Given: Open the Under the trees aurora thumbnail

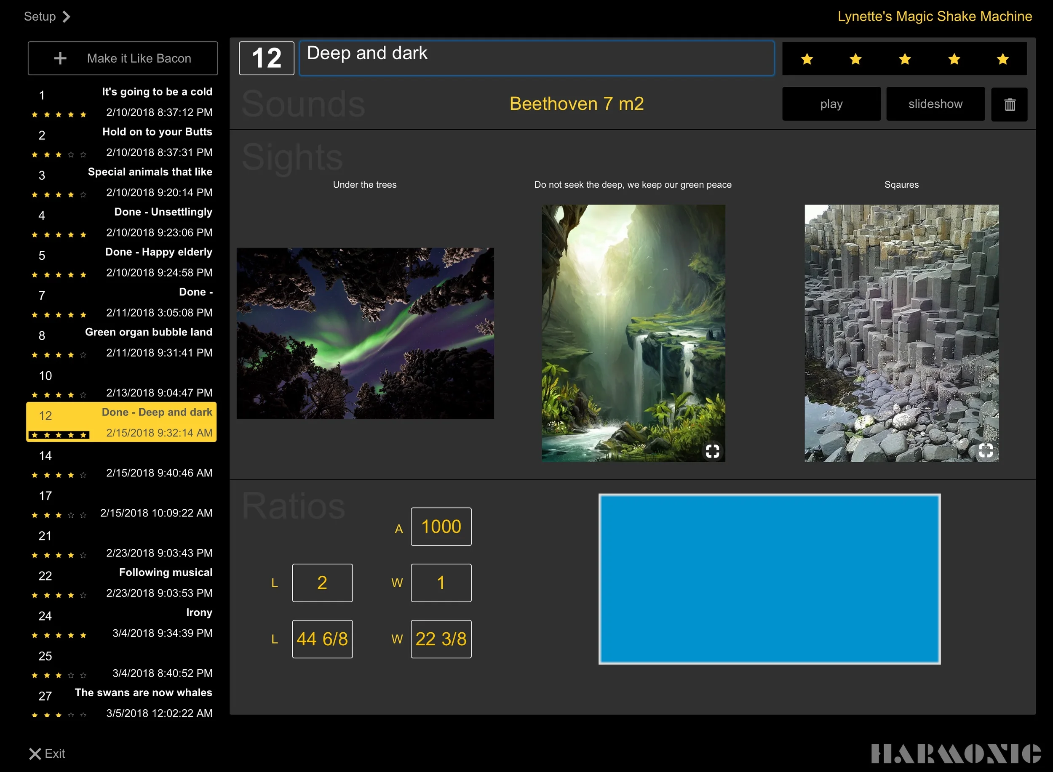Looking at the screenshot, I should pyautogui.click(x=365, y=333).
